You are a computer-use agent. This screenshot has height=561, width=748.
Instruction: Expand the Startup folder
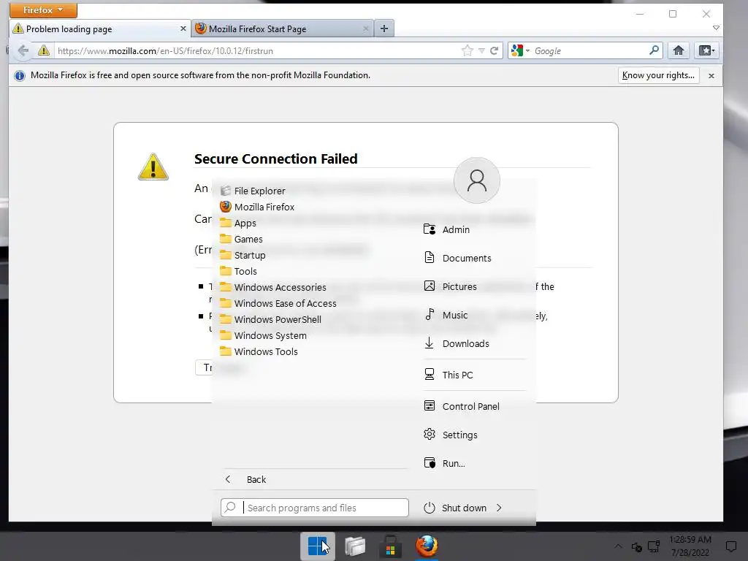point(243,255)
